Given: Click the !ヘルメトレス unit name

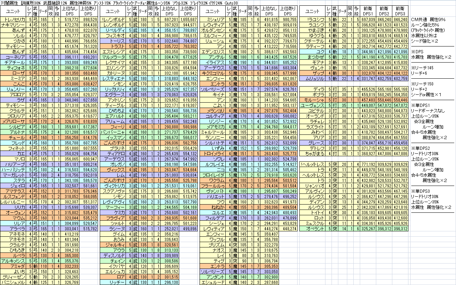Looking at the screenshot, I should 313,165.
